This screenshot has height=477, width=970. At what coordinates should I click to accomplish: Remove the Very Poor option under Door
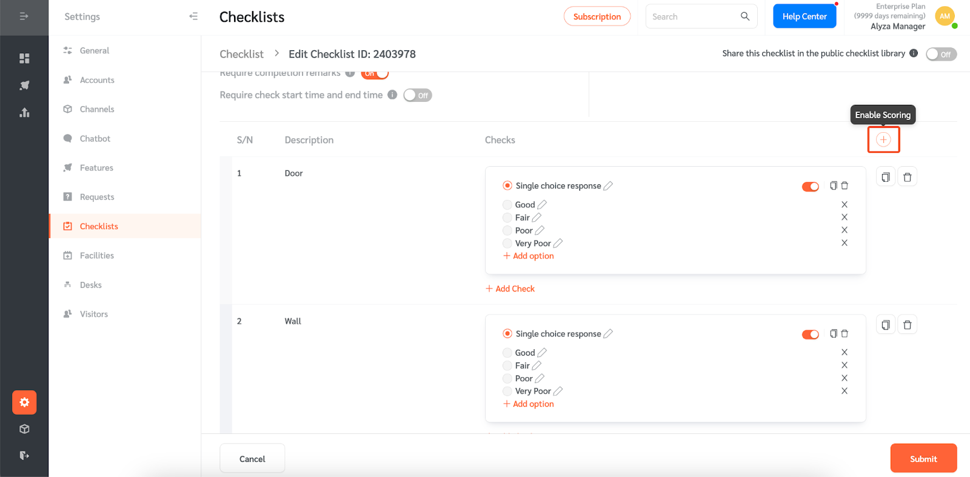[x=845, y=243]
